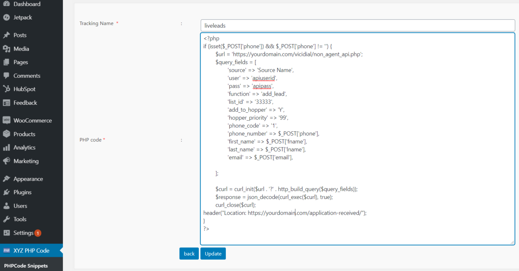
Task: Click inside the Tracking Name field
Action: (357, 25)
